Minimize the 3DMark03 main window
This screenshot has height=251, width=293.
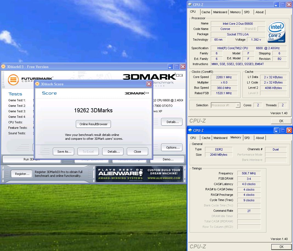pyautogui.click(x=170, y=67)
